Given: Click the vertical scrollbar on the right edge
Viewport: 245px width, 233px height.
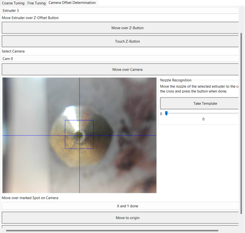Looking at the screenshot, I should pyautogui.click(x=242, y=116).
